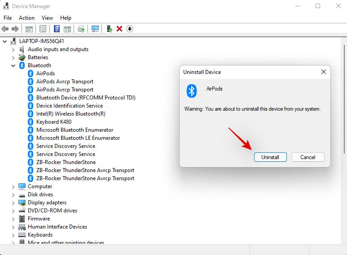
Task: Expand the Display adapters category
Action: 13,203
